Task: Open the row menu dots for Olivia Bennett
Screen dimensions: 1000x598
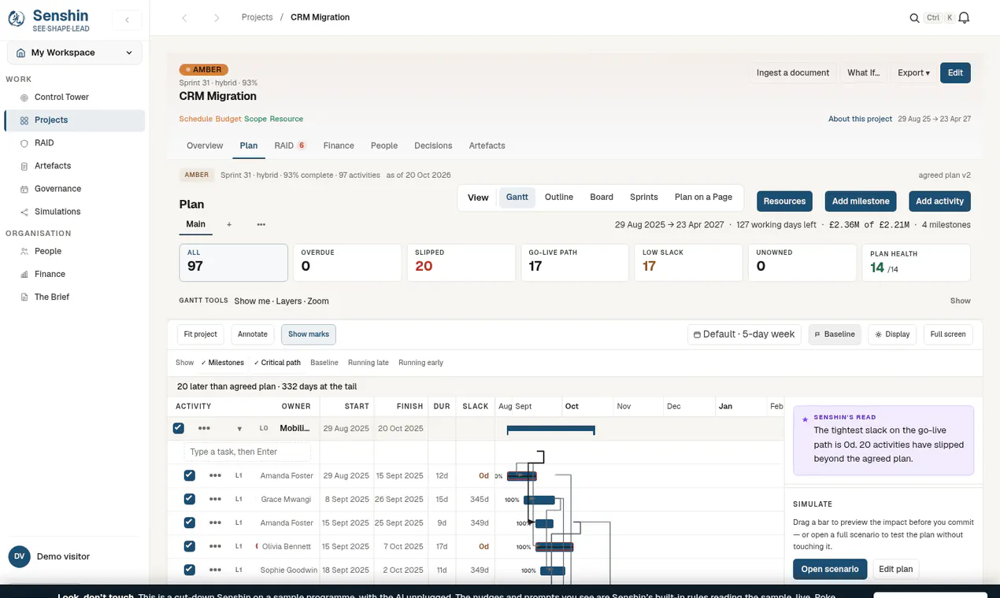Action: (x=215, y=546)
